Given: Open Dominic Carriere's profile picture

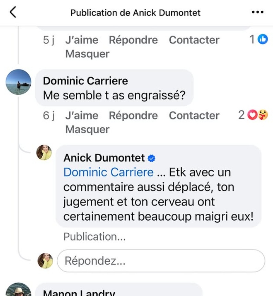Looking at the screenshot, I should pos(19,82).
